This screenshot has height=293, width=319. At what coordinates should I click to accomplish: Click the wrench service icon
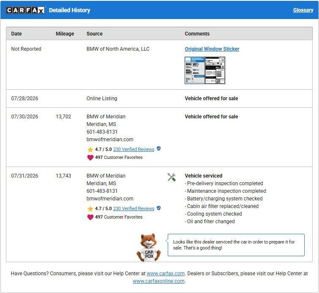click(172, 177)
